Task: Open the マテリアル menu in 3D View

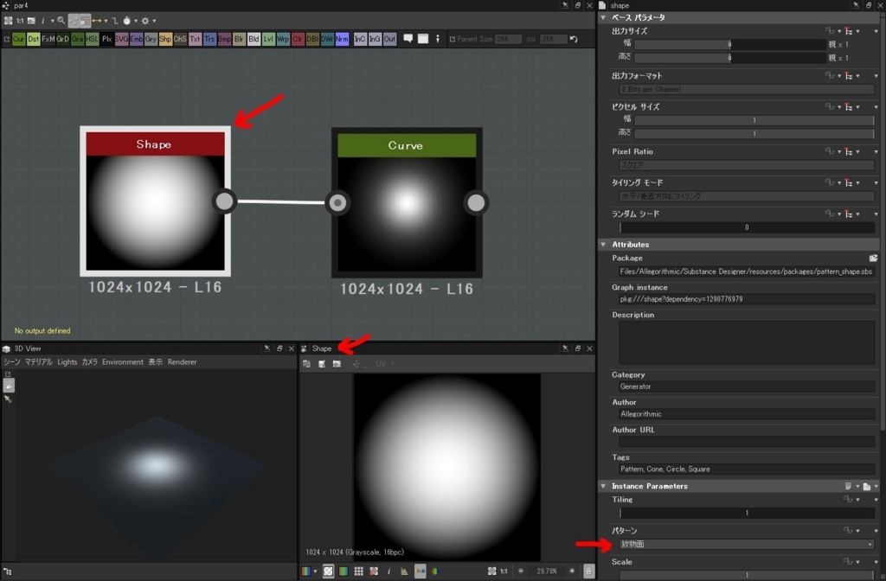Action: [x=38, y=362]
